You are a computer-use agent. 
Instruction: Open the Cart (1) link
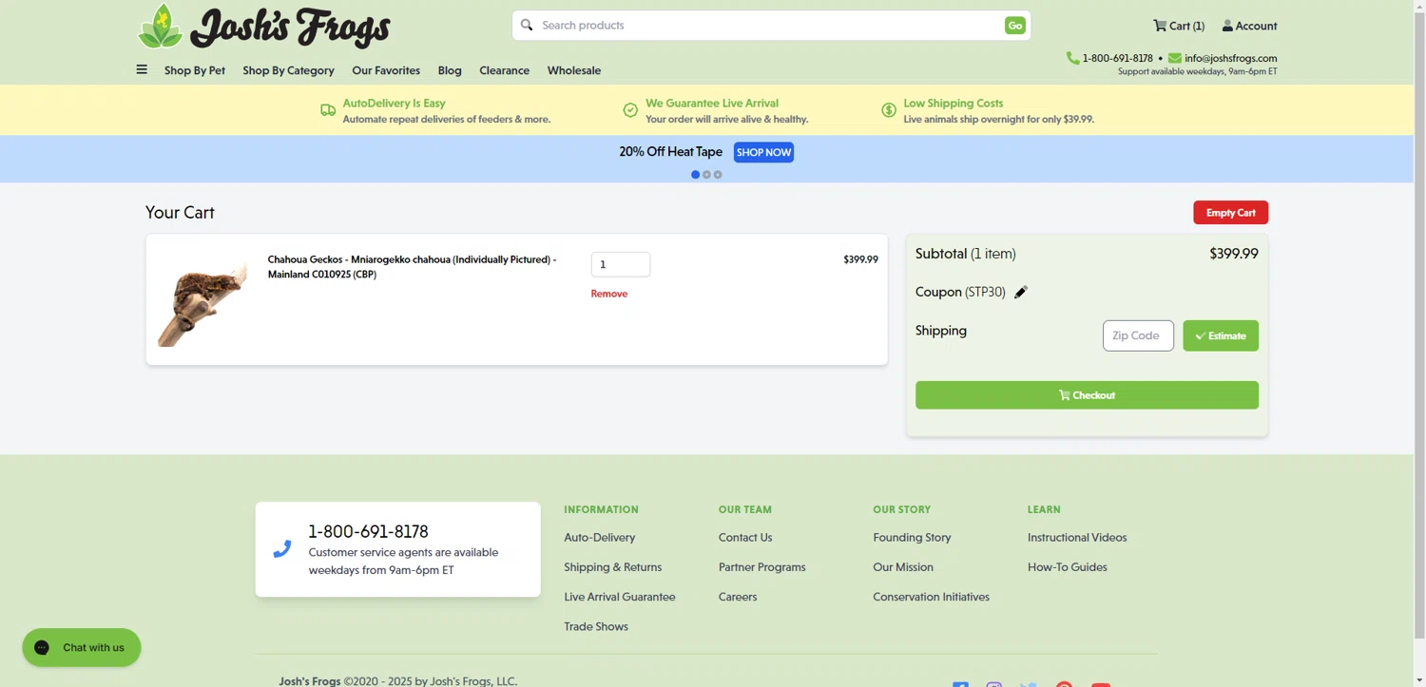(1179, 26)
